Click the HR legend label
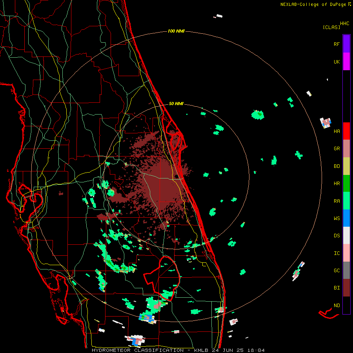 337,184
